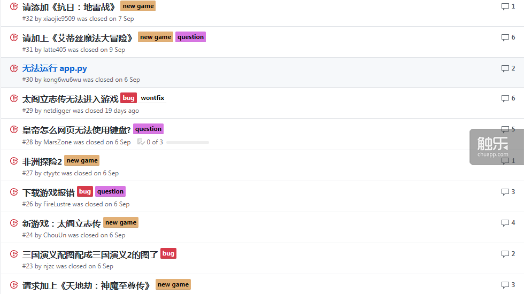This screenshot has width=524, height=294.
Task: Filter by bug label on issue #29
Action: click(x=128, y=97)
